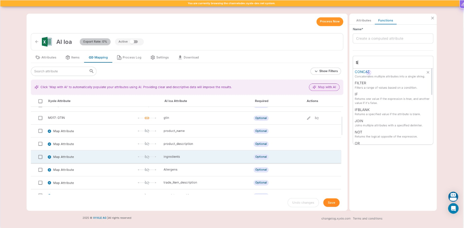Type in the computed attribute Name field
464x228 pixels.
click(393, 38)
